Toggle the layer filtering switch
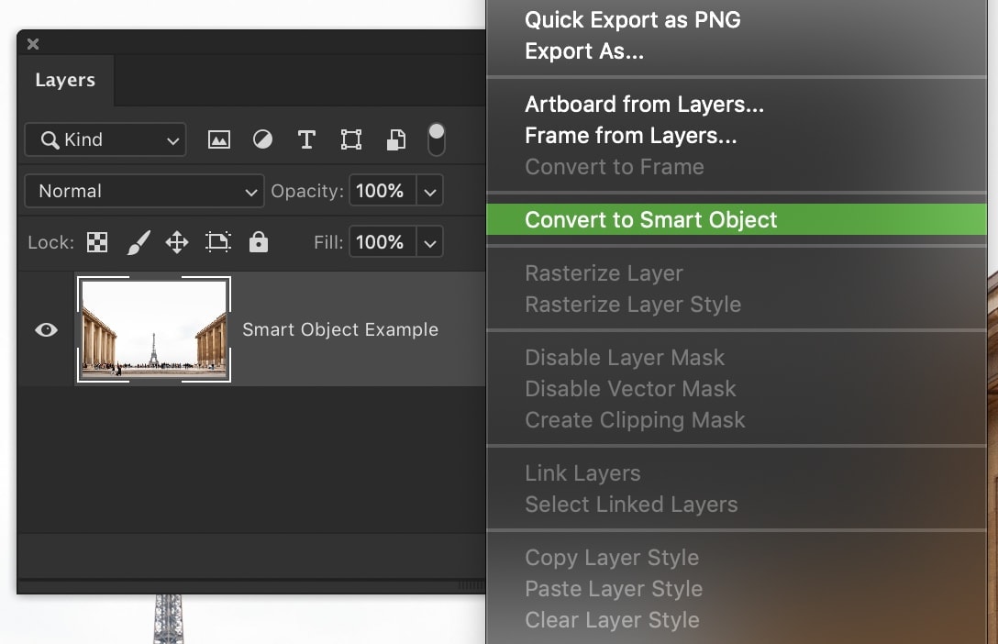Viewport: 998px width, 644px height. click(x=436, y=139)
